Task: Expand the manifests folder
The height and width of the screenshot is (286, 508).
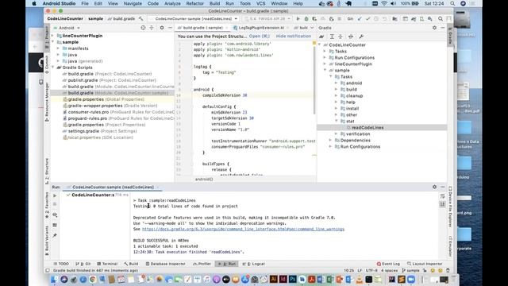Action: pyautogui.click(x=58, y=48)
